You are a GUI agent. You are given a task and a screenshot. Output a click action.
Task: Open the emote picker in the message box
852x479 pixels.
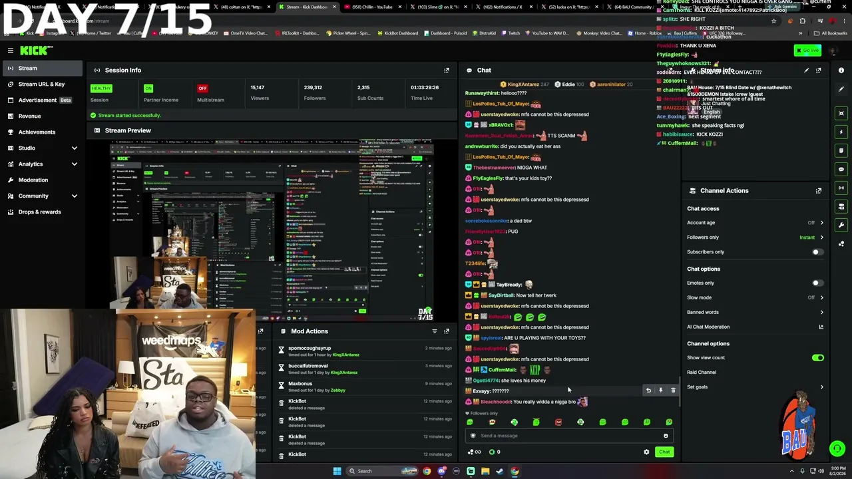tap(666, 436)
